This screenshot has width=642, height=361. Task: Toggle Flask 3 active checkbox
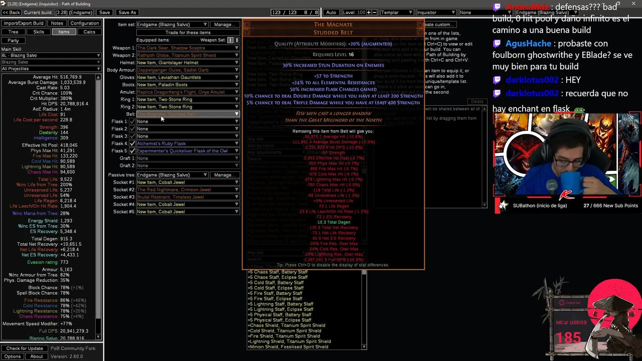coord(132,136)
